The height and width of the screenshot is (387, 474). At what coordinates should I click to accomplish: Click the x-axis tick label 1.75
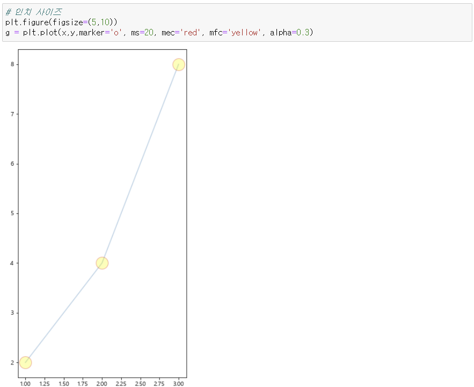tap(83, 384)
